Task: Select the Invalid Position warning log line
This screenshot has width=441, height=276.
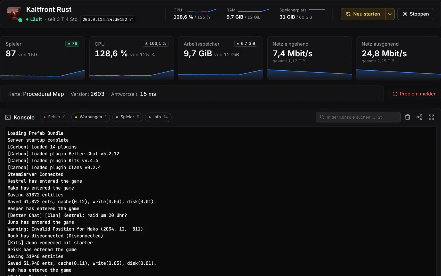Action: [x=75, y=229]
